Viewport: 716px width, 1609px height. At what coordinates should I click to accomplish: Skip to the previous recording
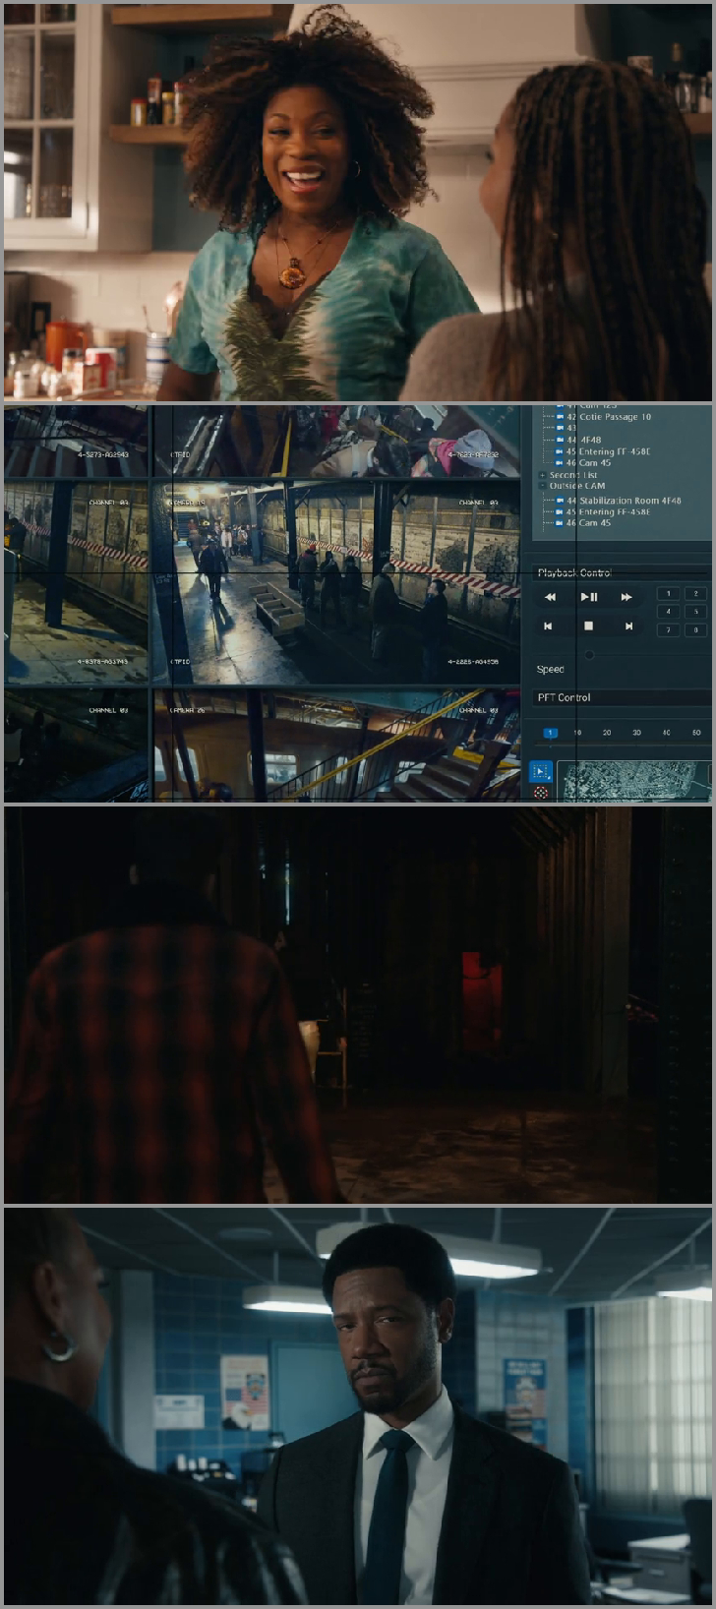coord(549,626)
